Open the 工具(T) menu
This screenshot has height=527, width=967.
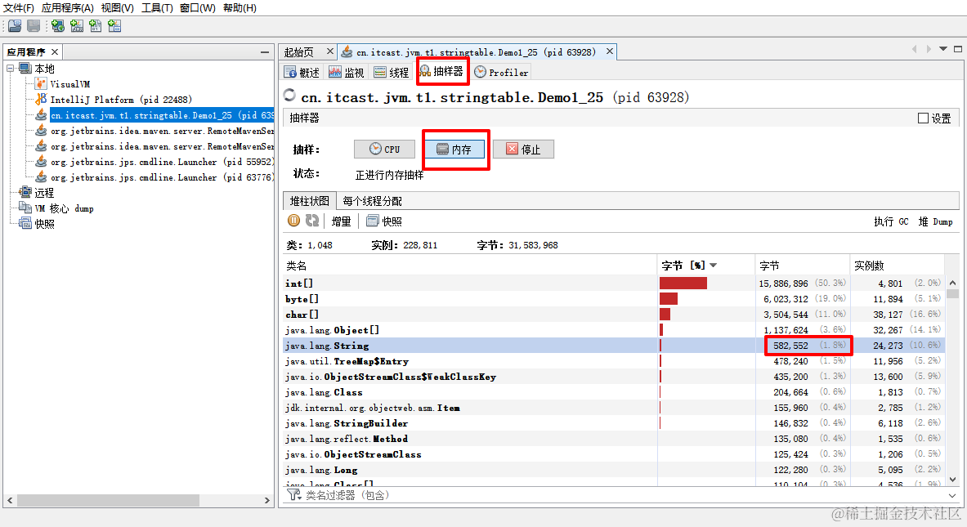157,8
